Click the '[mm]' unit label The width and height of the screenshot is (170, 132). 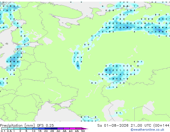tap(29, 126)
